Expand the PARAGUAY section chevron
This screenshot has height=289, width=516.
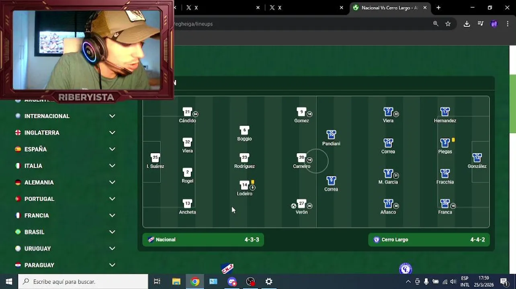click(112, 265)
